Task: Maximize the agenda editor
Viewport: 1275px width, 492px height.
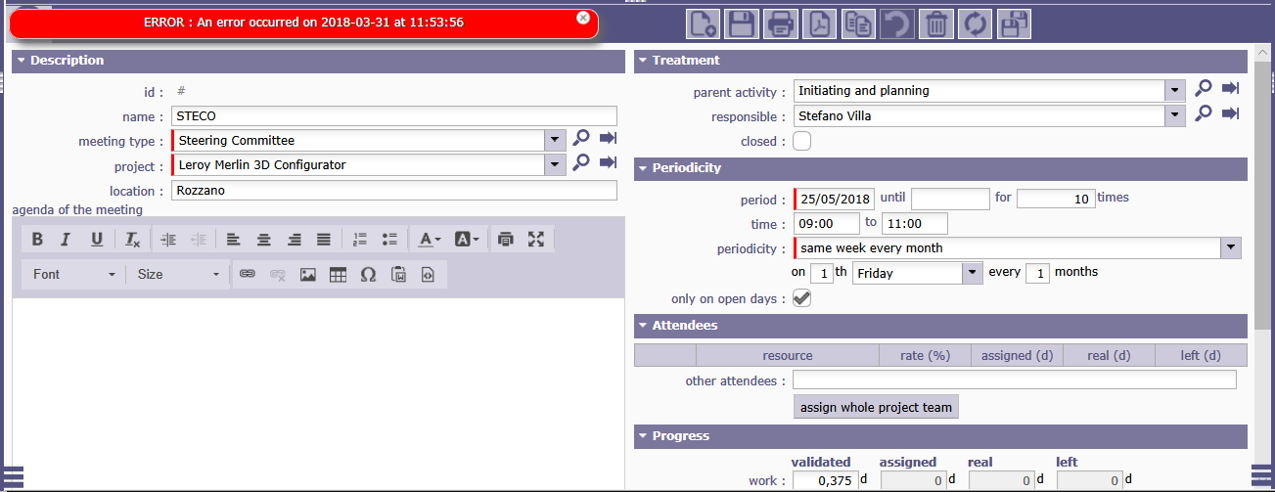Action: 535,239
